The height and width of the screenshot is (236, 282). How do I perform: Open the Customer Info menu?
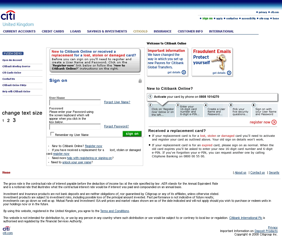[190, 31]
